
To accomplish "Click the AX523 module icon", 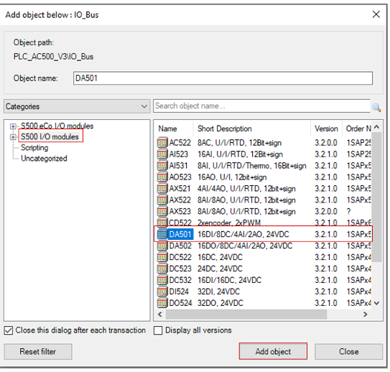I will coord(162,212).
